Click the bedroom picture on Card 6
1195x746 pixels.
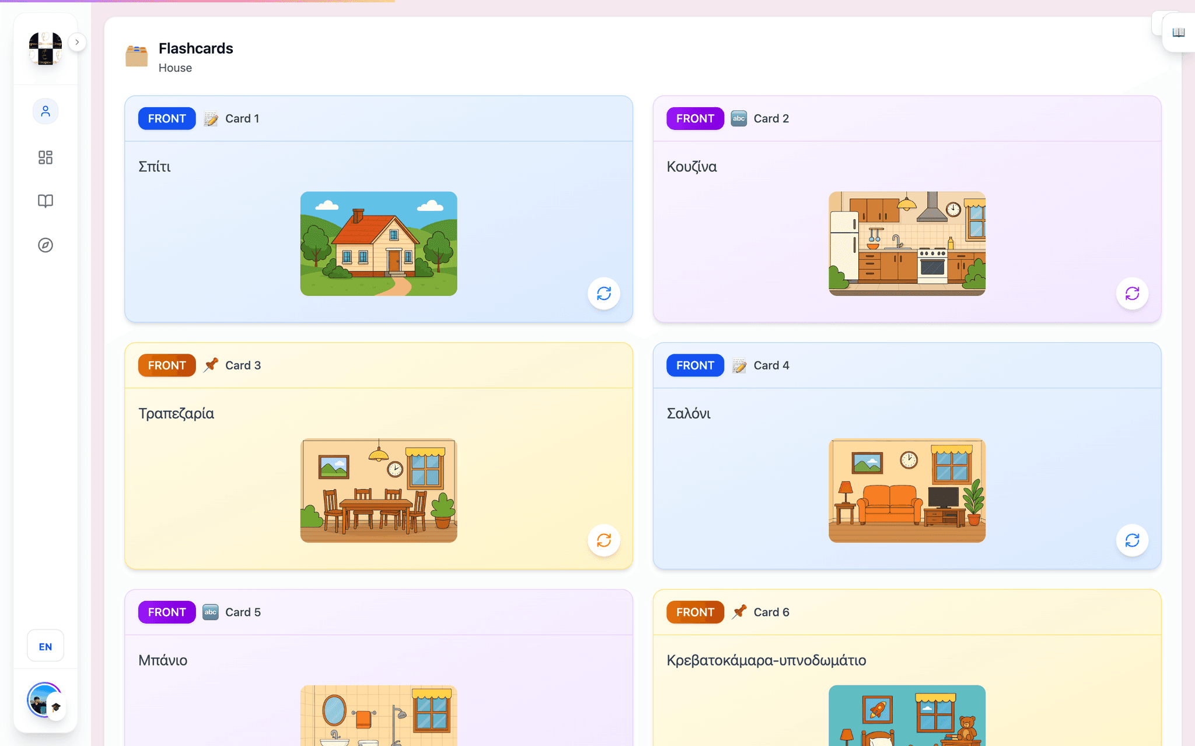(907, 716)
